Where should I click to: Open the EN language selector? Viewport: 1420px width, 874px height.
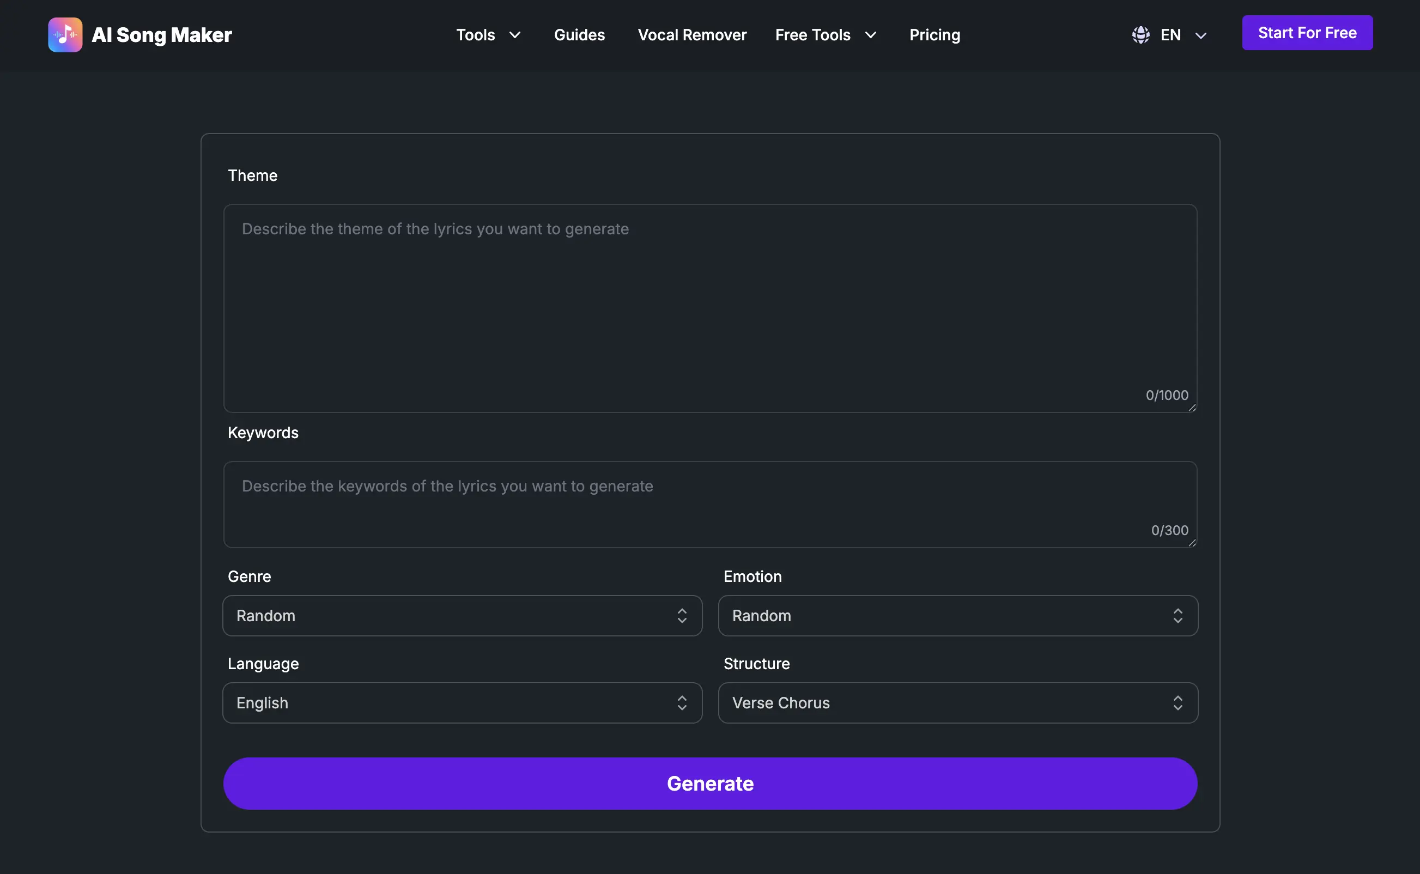click(x=1169, y=35)
